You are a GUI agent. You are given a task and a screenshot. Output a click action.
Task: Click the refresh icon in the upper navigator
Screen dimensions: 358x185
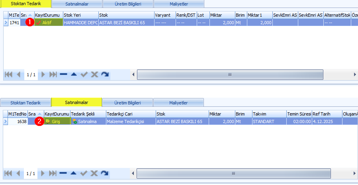click(x=104, y=74)
